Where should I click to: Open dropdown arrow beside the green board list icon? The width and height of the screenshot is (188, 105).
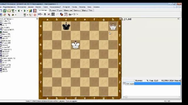(x=28, y=15)
